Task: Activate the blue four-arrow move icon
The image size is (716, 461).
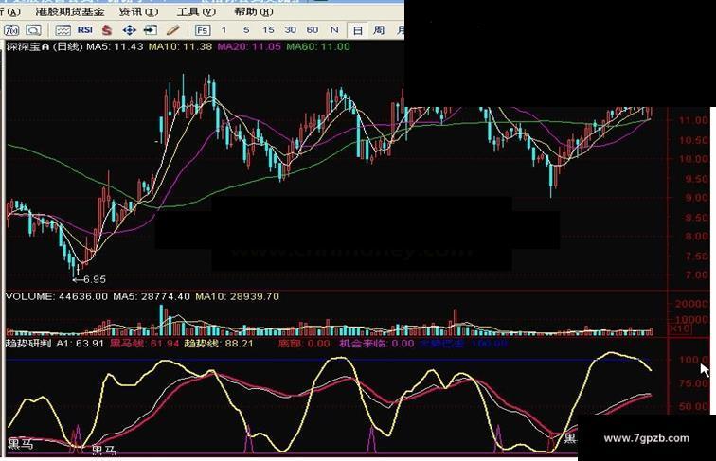Action: [129, 30]
